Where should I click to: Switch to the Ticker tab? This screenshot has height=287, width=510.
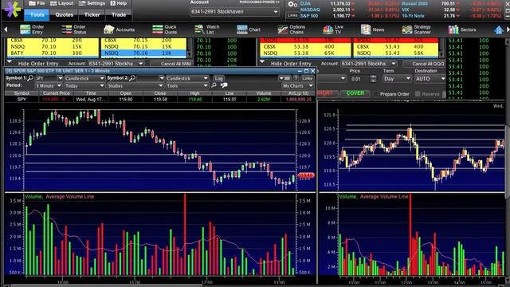92,14
